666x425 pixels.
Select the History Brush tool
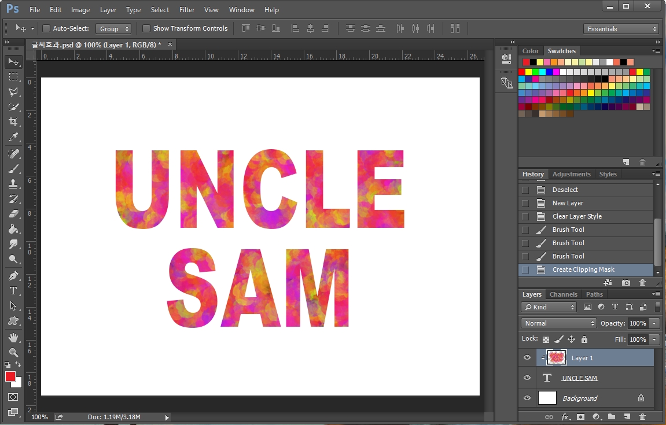click(x=13, y=199)
